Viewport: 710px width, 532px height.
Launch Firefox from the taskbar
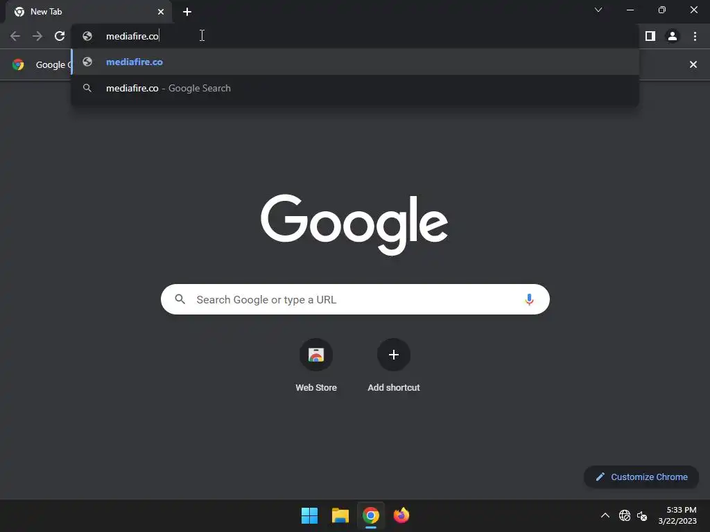click(401, 515)
